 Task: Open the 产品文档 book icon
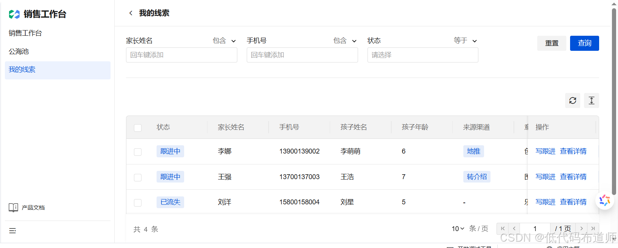(13, 207)
